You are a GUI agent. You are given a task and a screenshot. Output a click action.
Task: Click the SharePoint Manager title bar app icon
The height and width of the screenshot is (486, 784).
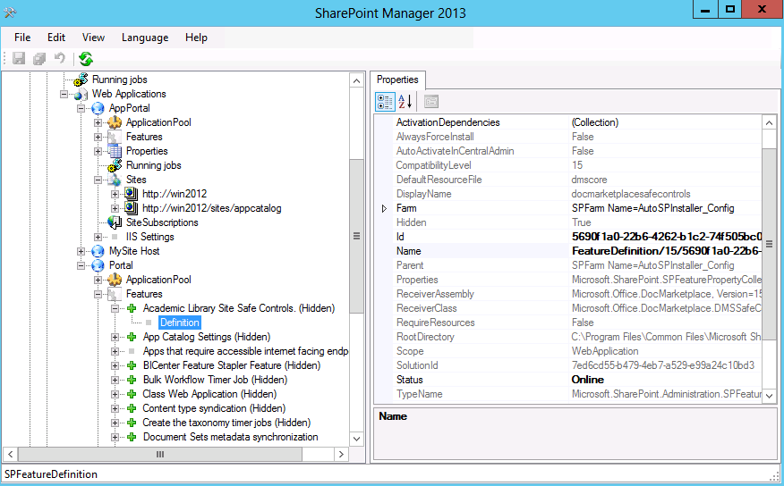tap(10, 13)
